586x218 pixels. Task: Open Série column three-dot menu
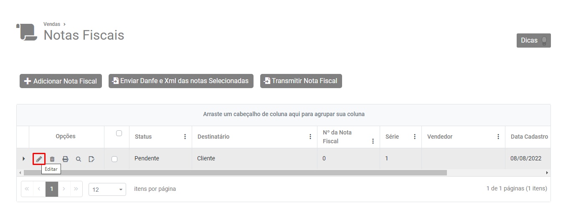[415, 137]
